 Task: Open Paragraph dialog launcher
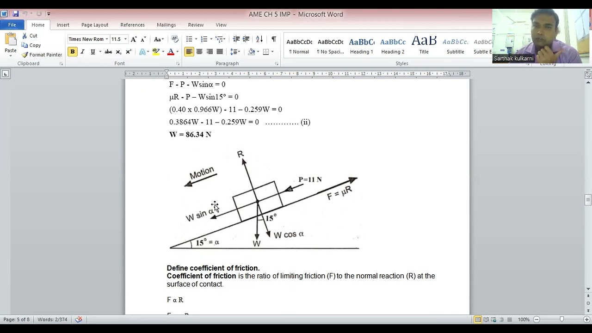[277, 64]
